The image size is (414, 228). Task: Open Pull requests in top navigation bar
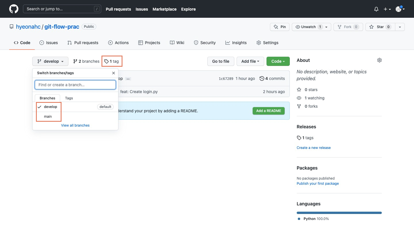click(118, 9)
